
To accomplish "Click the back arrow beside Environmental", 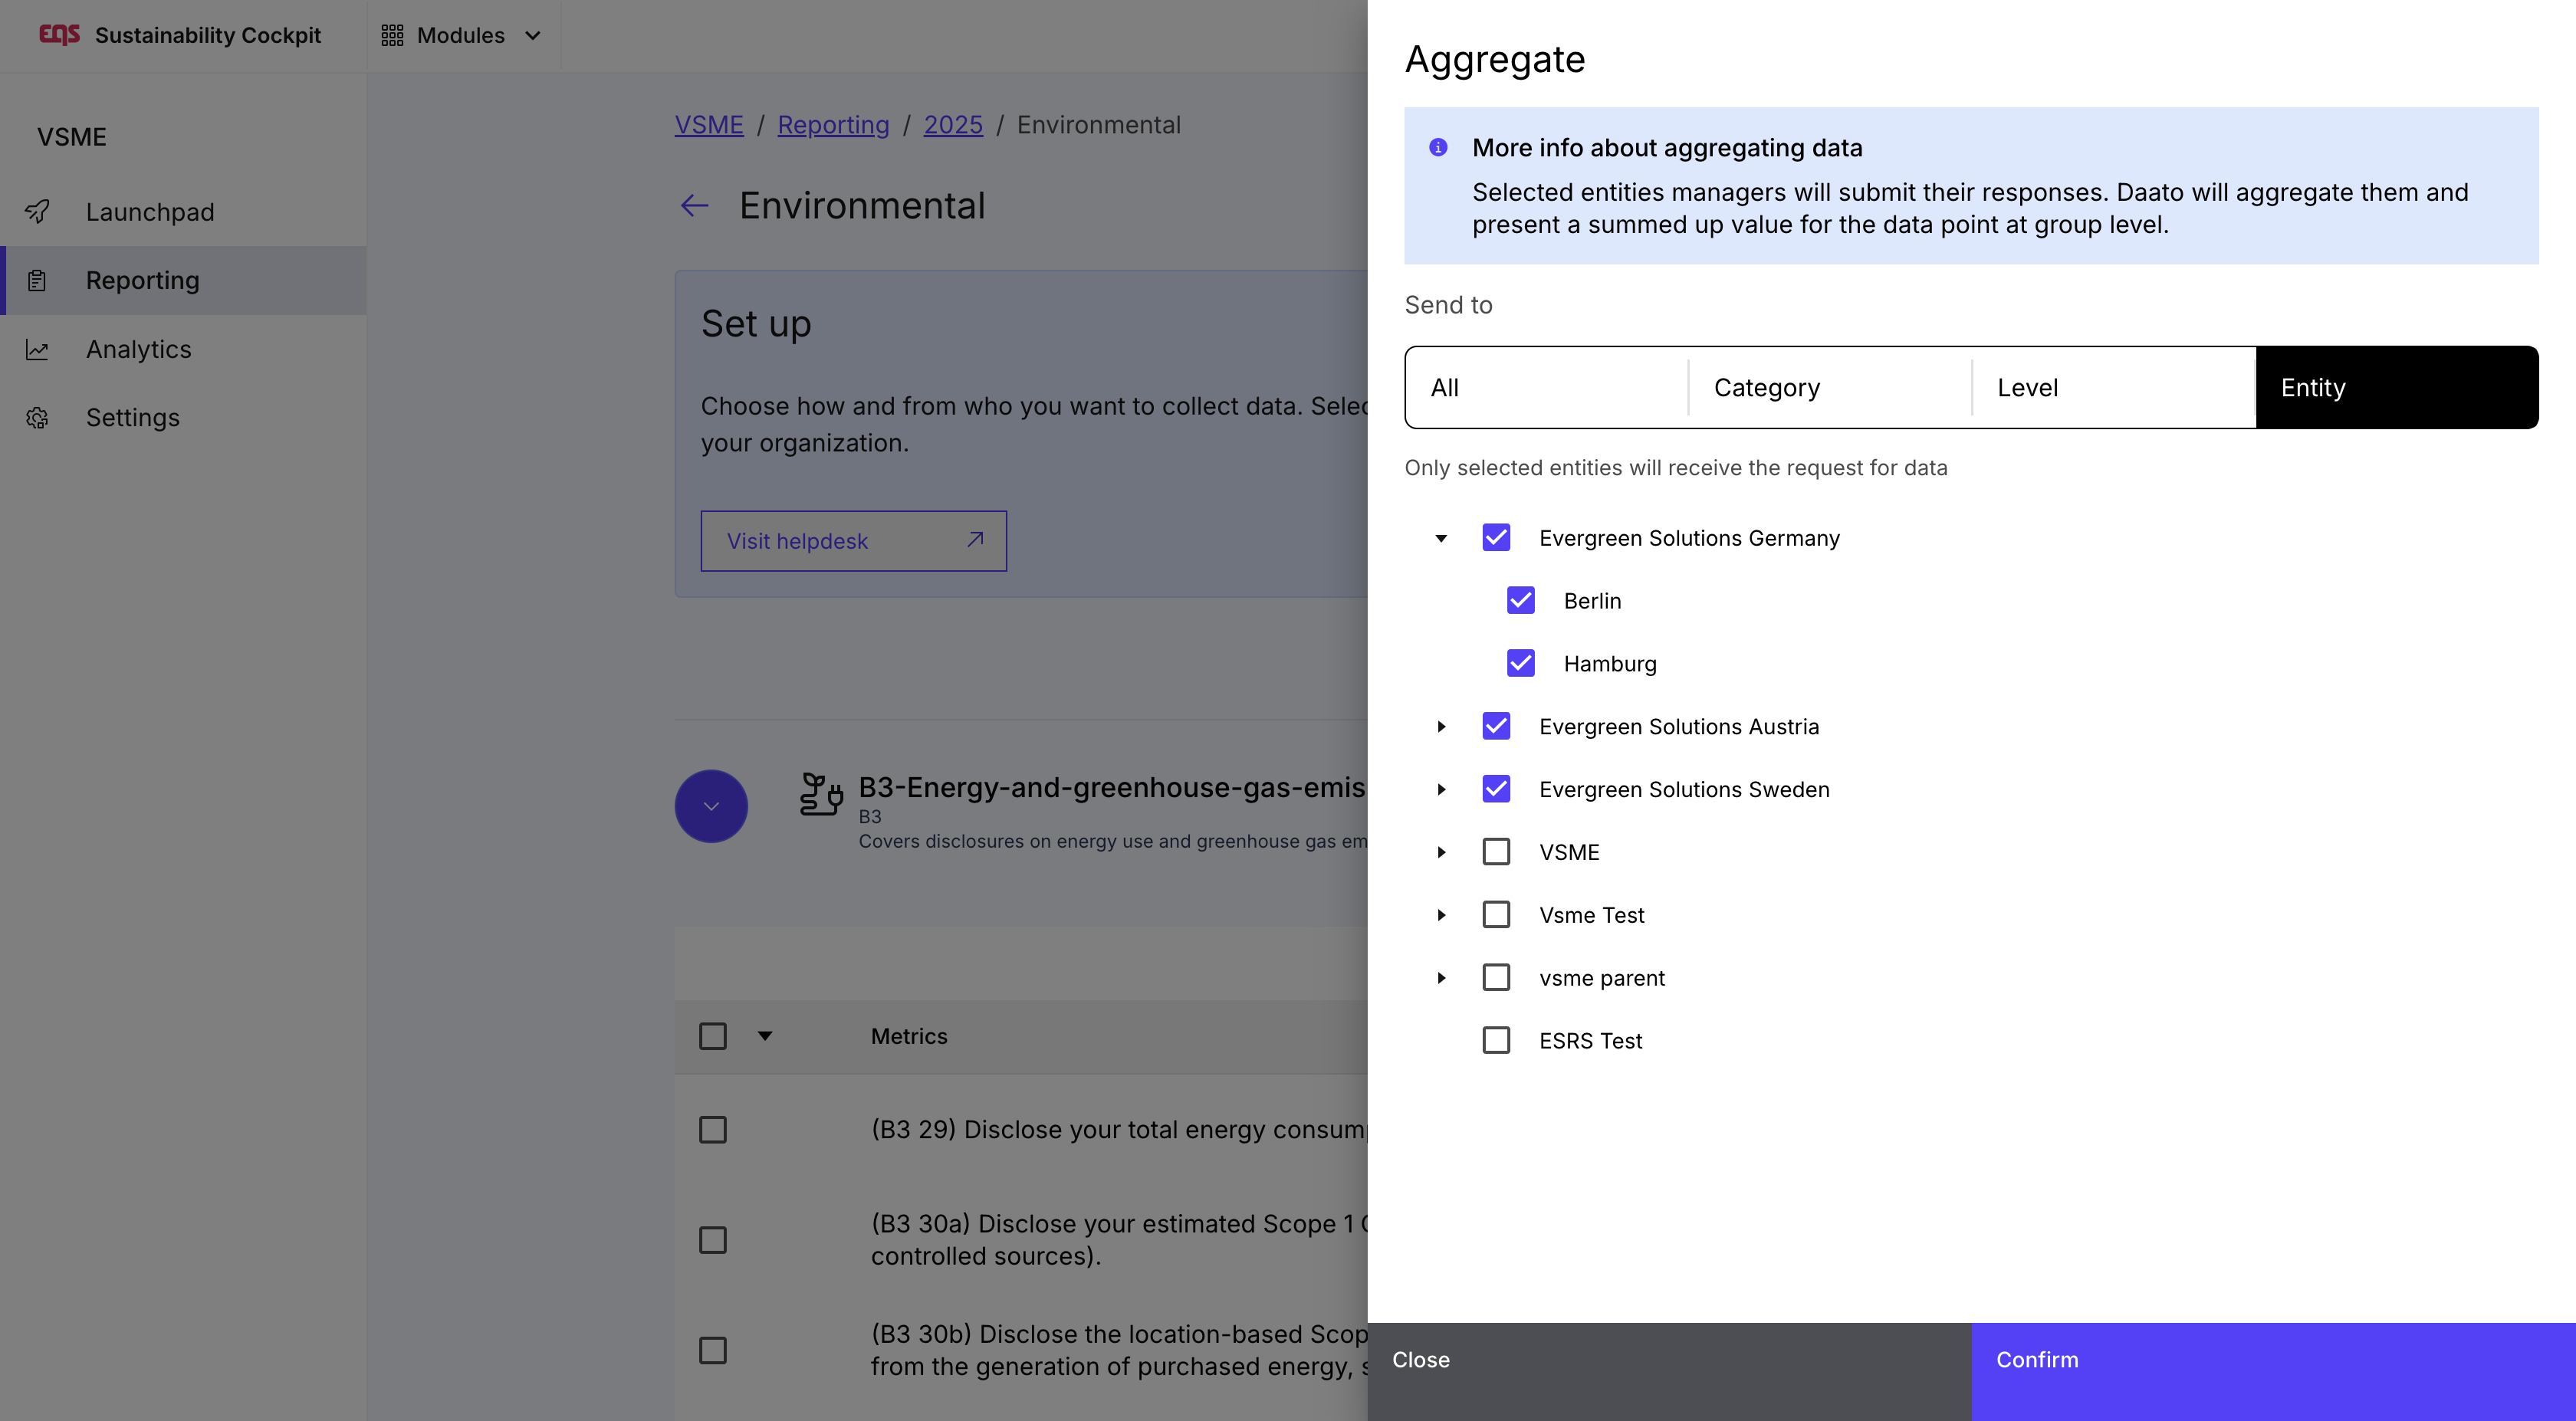I will pyautogui.click(x=694, y=206).
